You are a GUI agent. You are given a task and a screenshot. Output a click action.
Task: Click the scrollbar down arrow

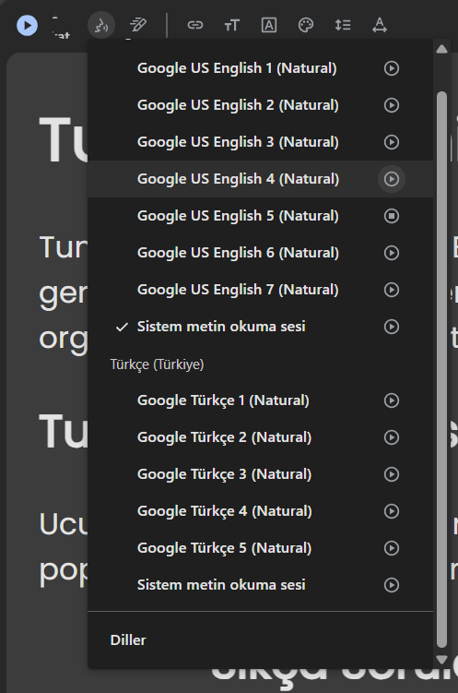pos(441,660)
